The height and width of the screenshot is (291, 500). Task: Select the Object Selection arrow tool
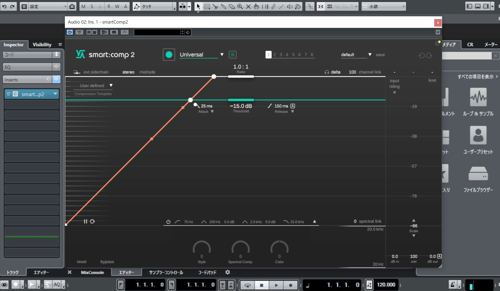click(198, 6)
